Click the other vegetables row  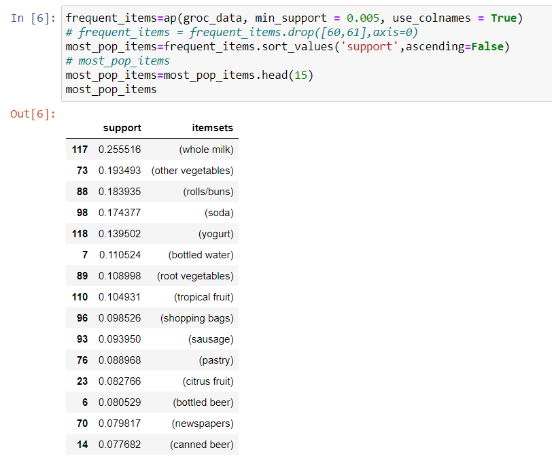[194, 170]
